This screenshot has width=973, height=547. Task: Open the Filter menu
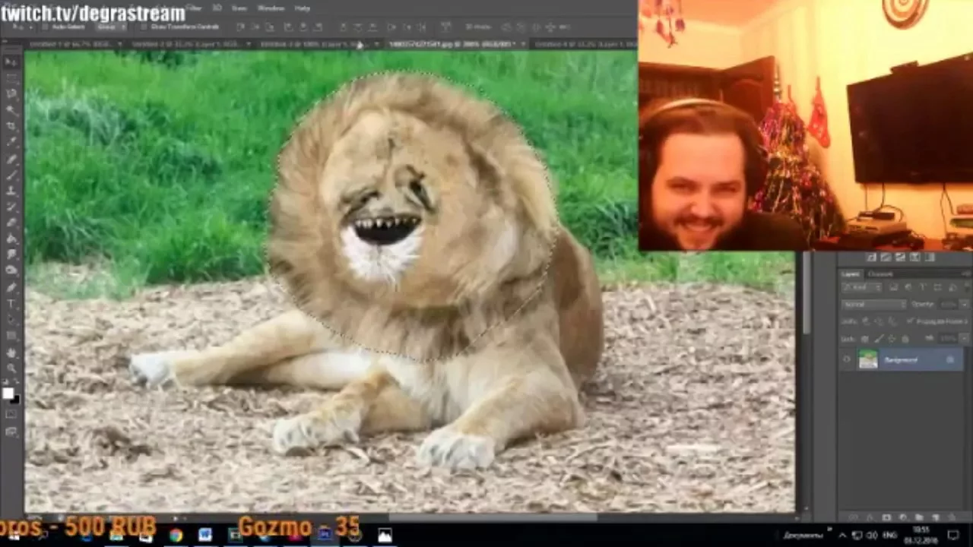click(194, 8)
